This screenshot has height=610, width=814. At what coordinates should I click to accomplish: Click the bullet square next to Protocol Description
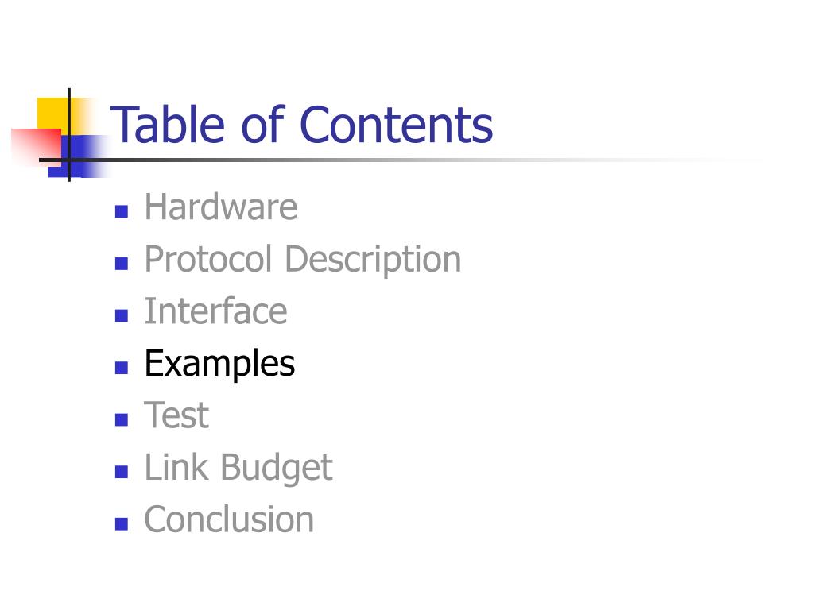[122, 264]
